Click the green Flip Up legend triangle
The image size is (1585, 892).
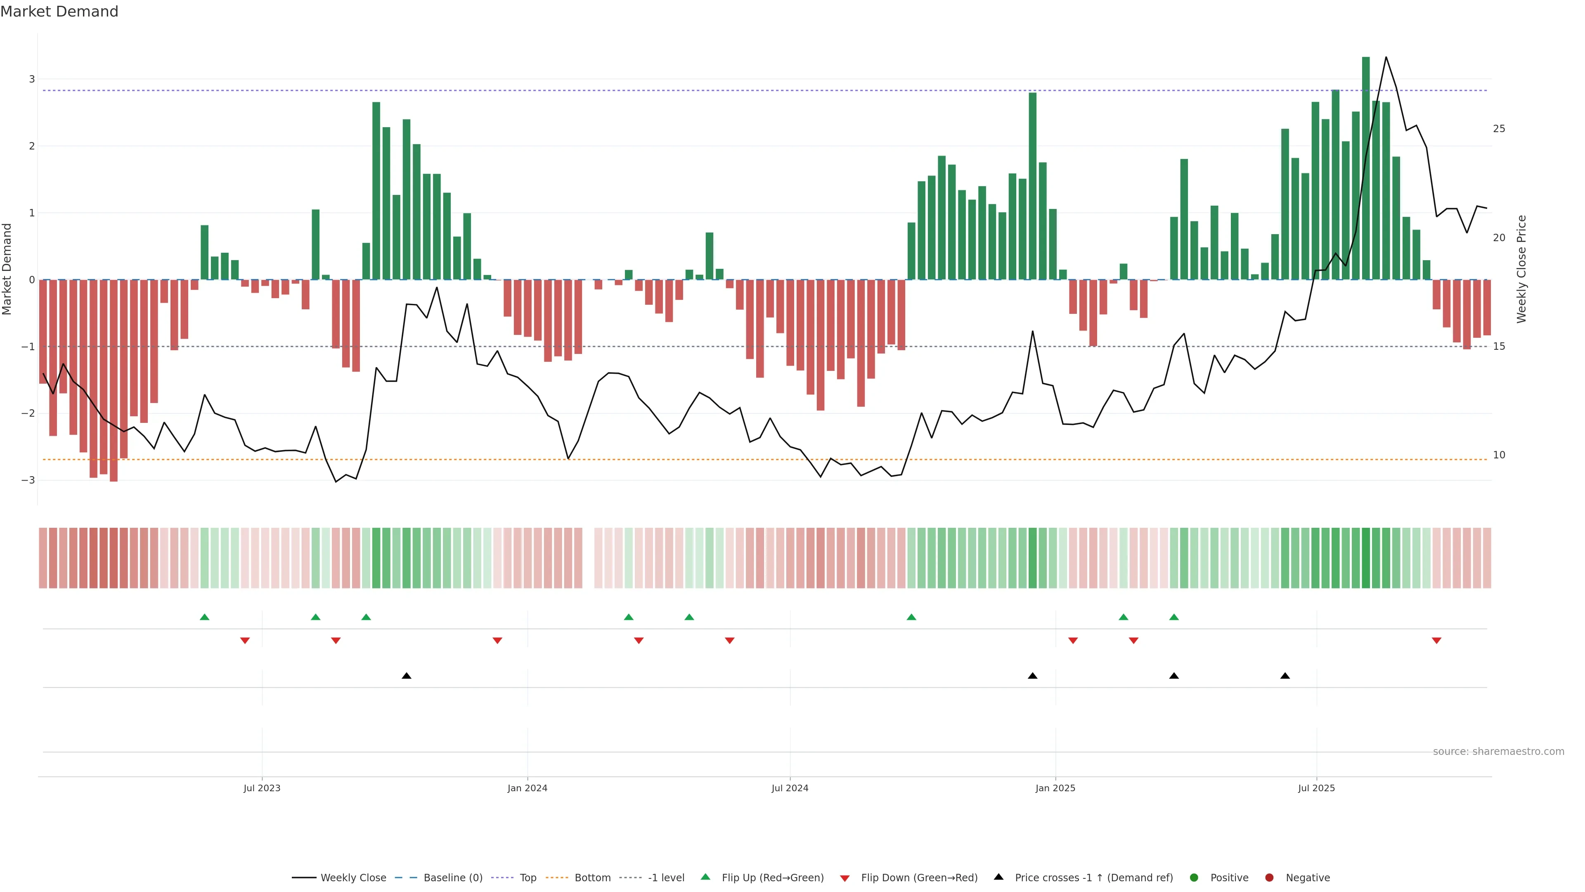pos(706,877)
